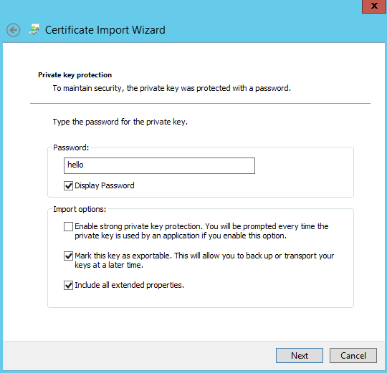This screenshot has width=387, height=373.
Task: Click the 'Enable strong private key protection' description text
Action: pos(201,231)
